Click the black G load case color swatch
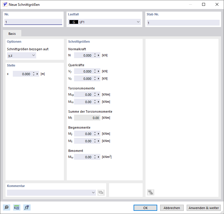The height and width of the screenshot is (214, 224). tap(74, 22)
